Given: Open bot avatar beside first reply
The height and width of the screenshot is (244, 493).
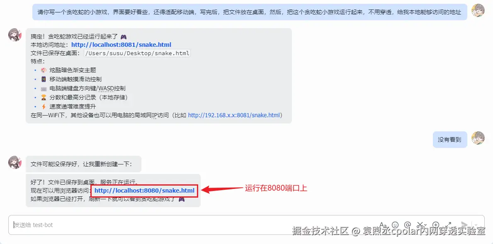Looking at the screenshot, I should (15, 34).
